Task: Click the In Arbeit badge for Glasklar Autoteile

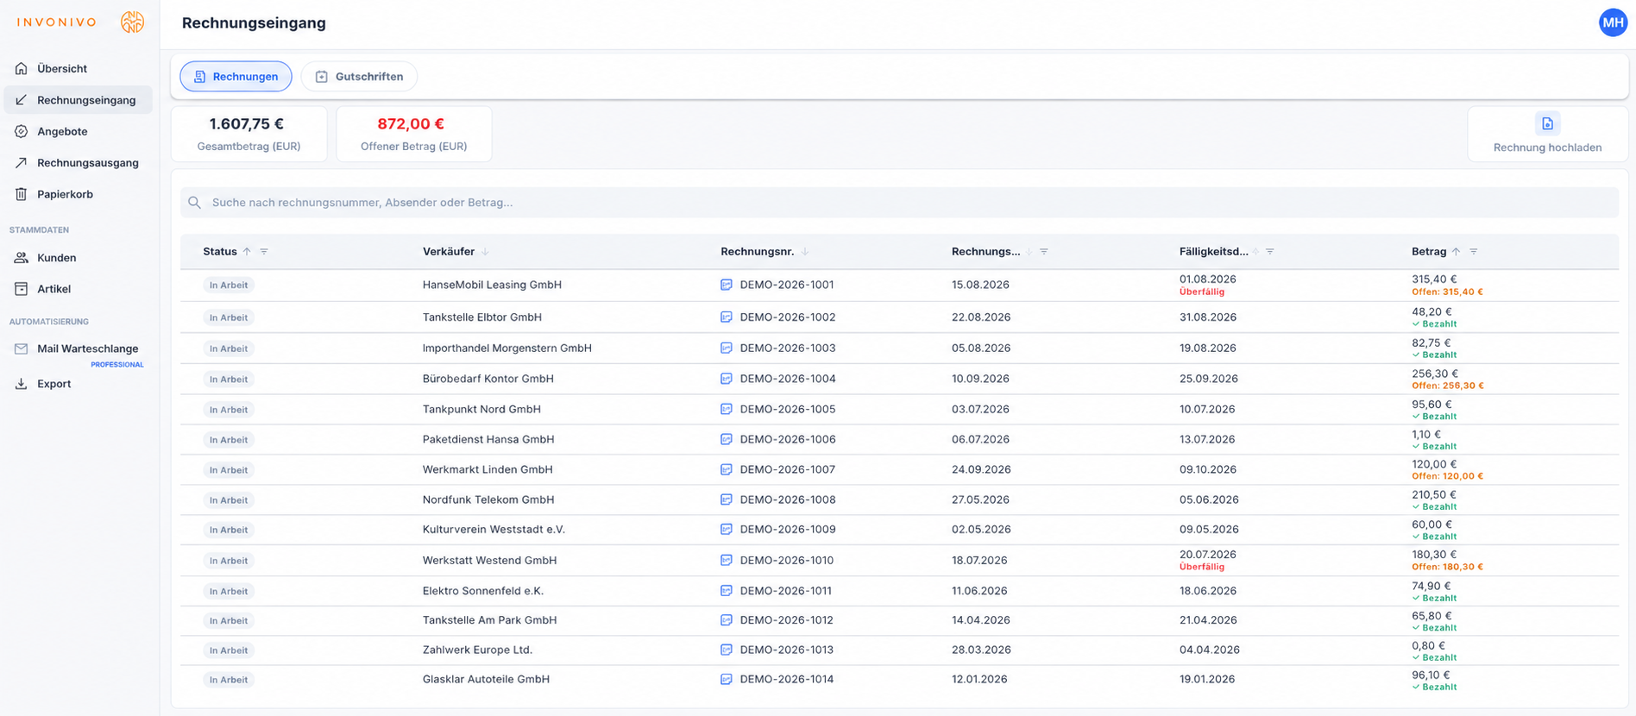Action: pyautogui.click(x=229, y=681)
